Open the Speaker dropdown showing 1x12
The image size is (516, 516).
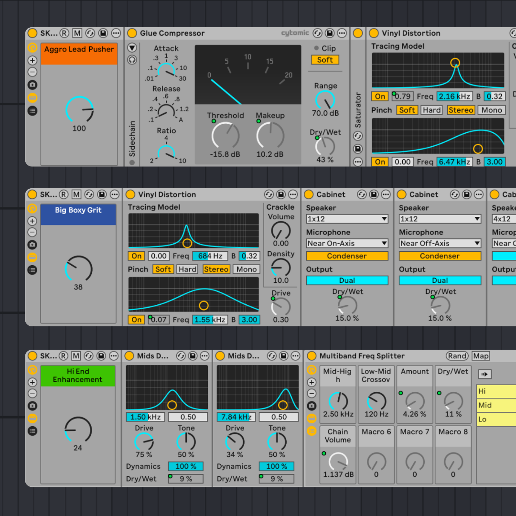pos(346,218)
